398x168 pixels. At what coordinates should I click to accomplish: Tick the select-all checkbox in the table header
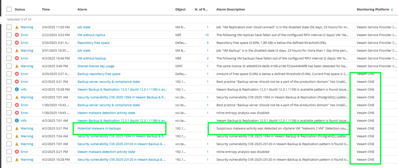point(9,9)
